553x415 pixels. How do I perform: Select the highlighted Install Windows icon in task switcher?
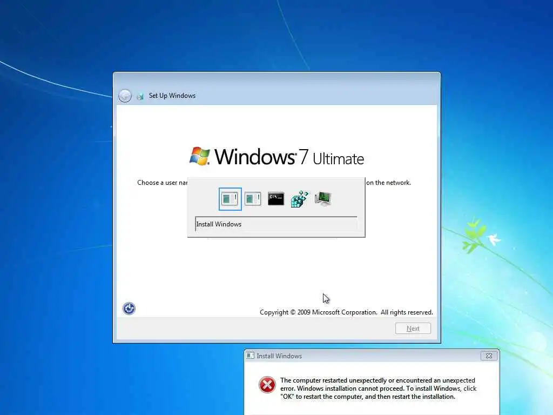(230, 199)
